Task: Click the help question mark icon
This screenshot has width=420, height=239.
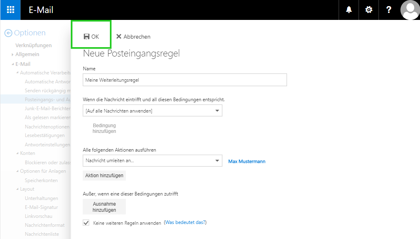Action: tap(389, 10)
